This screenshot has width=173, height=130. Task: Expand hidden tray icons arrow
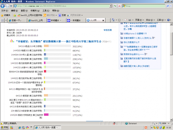tap(152, 128)
